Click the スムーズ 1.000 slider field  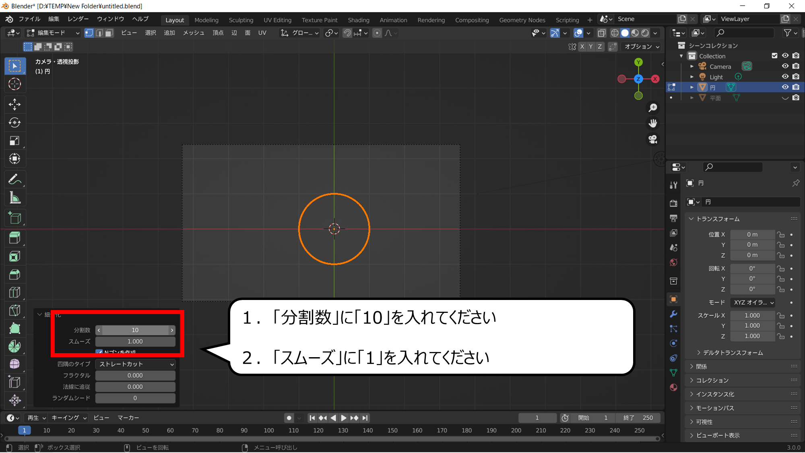coord(135,341)
